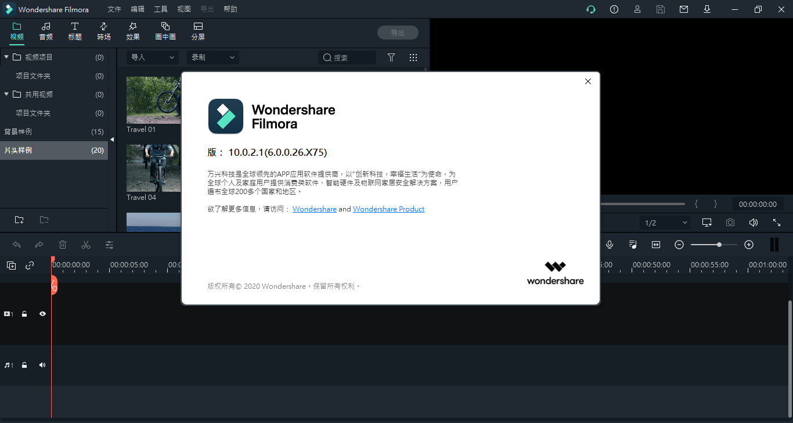Open the 帮助 menu
793x423 pixels.
(230, 9)
